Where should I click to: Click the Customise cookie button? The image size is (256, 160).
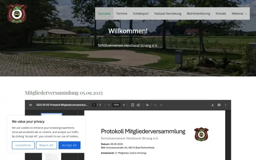(x=23, y=145)
